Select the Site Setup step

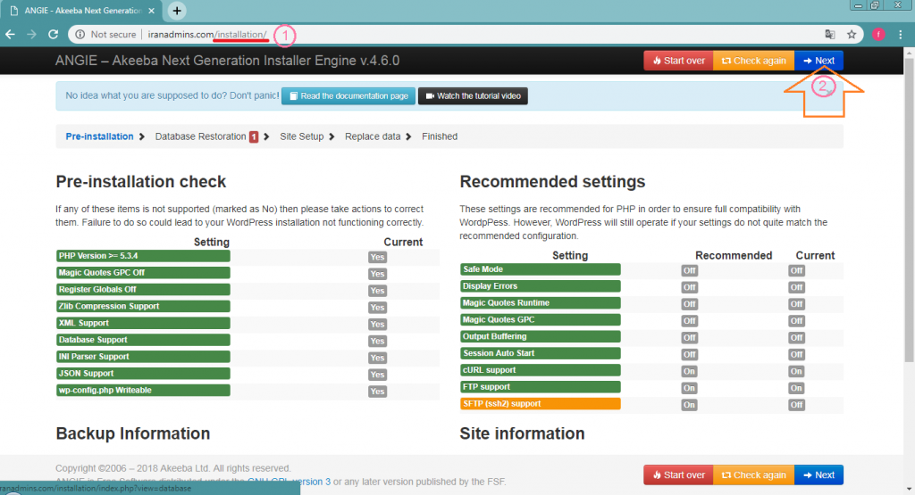302,136
